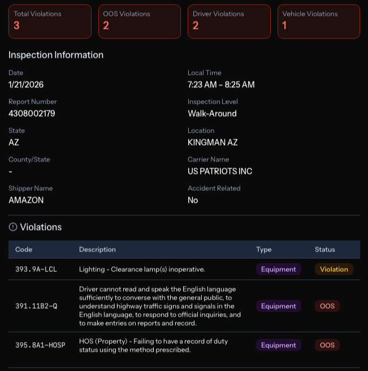The image size is (368, 371).
Task: Click the shipper name AMAZON
Action: coord(26,200)
